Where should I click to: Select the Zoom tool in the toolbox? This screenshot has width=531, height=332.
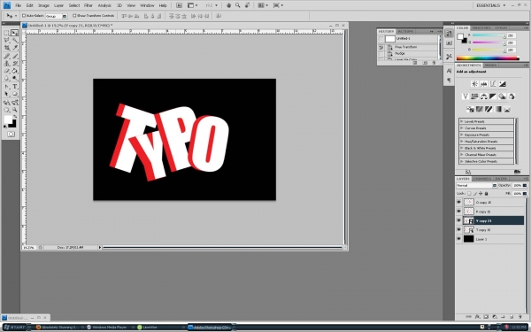(x=14, y=110)
